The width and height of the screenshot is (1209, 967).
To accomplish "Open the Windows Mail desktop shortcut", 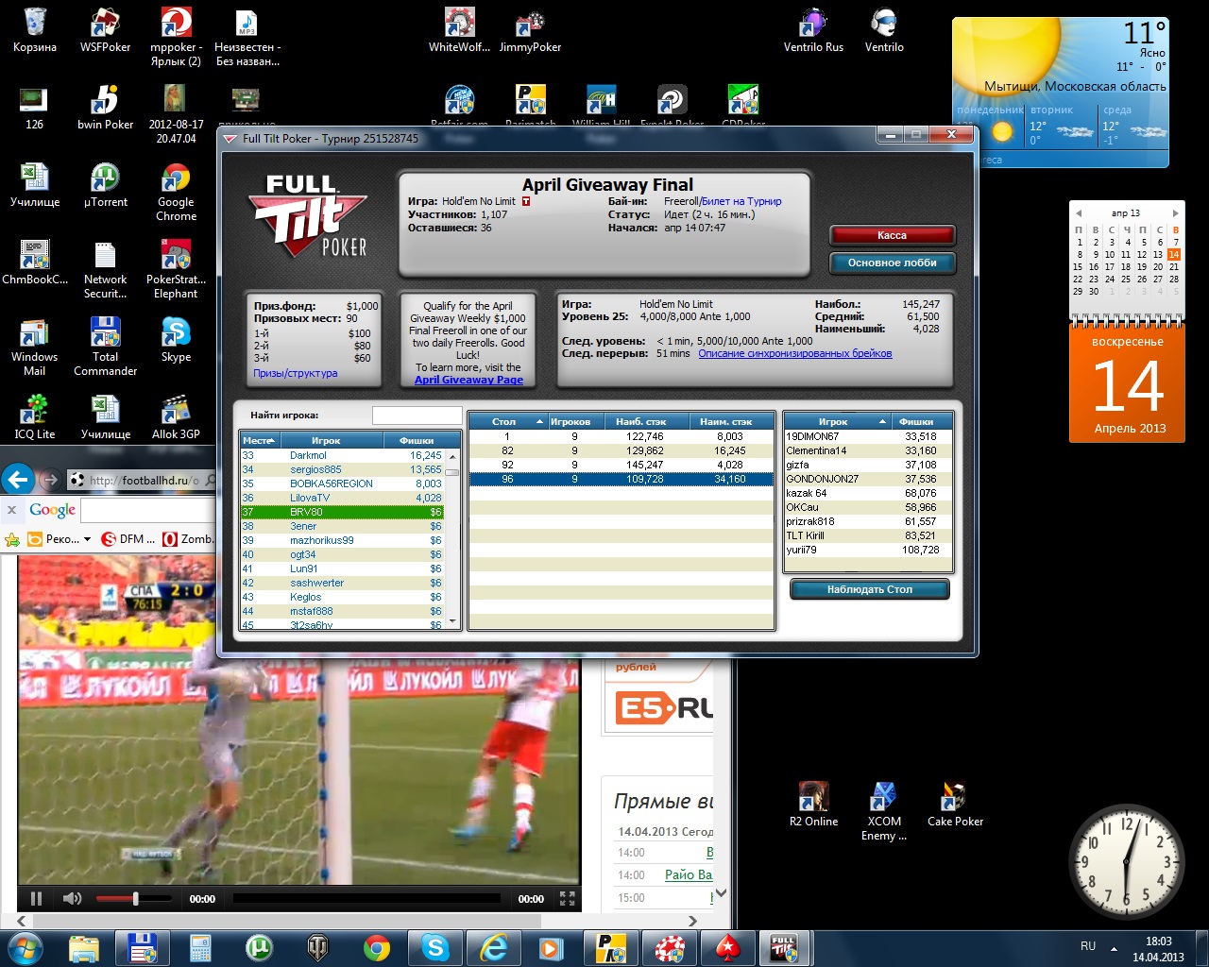I will tap(35, 347).
